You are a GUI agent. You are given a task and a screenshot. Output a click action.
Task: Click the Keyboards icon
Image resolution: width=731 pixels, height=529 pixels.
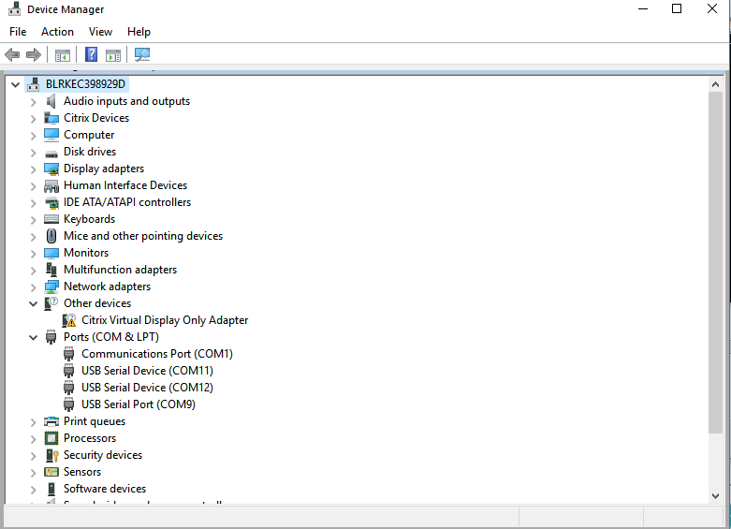tap(51, 219)
